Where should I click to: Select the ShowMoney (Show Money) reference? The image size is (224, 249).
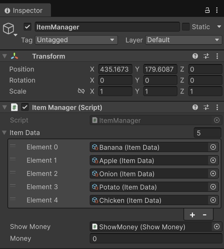point(151,227)
